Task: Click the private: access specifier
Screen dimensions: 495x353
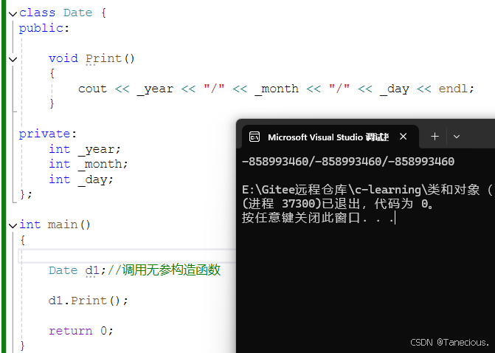Action: [48, 134]
